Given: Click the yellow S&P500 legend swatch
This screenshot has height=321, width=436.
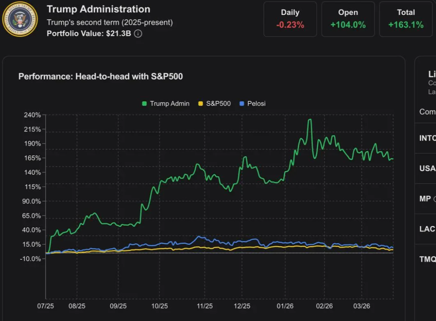Looking at the screenshot, I should click(201, 104).
